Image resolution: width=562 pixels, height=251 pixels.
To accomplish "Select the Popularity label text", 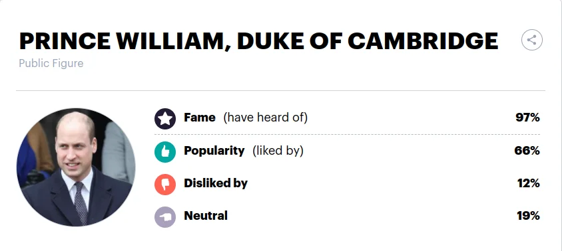I will 214,151.
